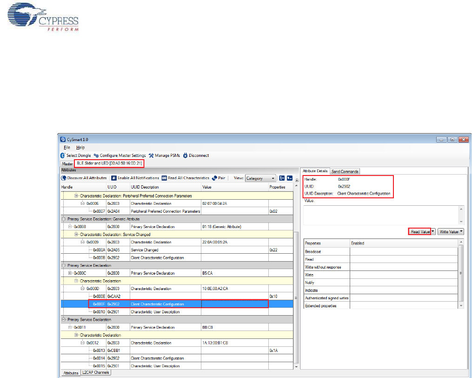Click the Enabled column header
The height and width of the screenshot is (378, 472).
tap(404, 243)
